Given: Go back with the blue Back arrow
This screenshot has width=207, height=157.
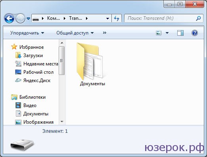Looking at the screenshot, I should tap(9, 18).
